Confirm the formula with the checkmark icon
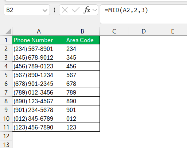The image size is (187, 148). pyautogui.click(x=75, y=10)
